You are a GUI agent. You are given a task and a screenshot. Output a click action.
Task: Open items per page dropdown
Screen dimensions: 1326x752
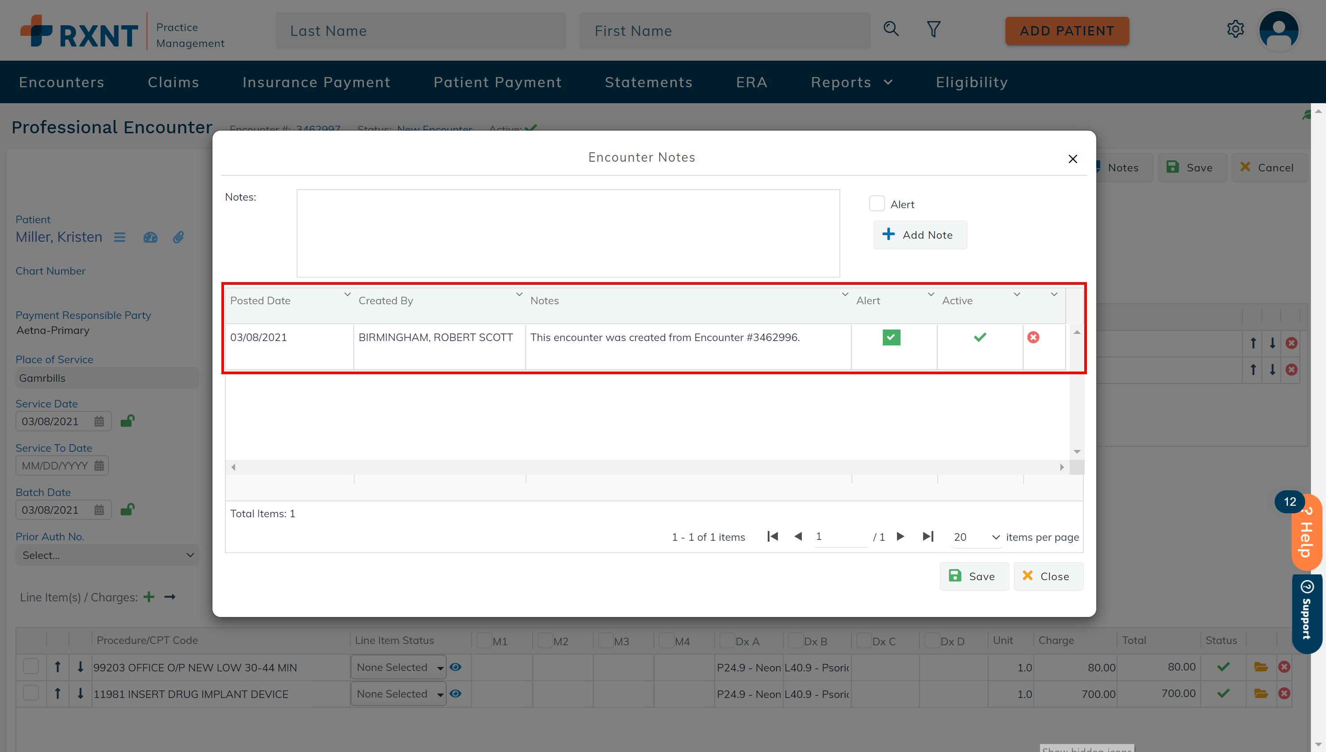[x=976, y=537]
